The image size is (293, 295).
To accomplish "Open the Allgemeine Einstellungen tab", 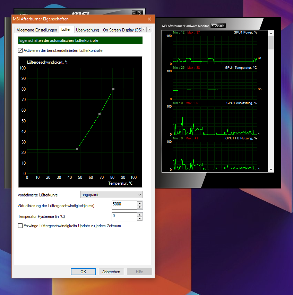I will click(37, 30).
